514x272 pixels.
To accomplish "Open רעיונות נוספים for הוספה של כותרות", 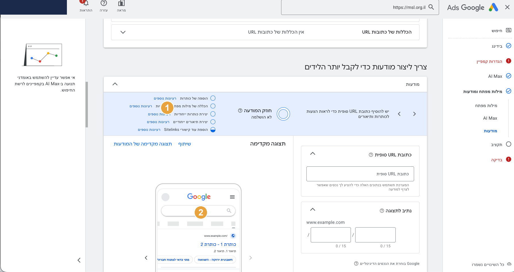I will pos(165,98).
